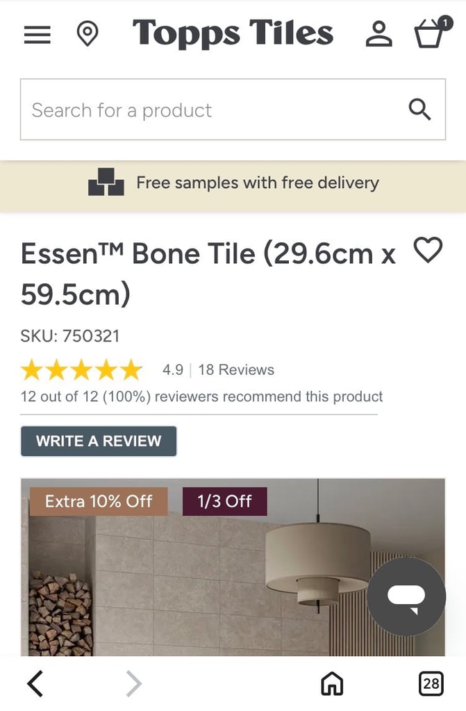Click the five-star rating display
This screenshot has height=711, width=466.
[x=81, y=370]
